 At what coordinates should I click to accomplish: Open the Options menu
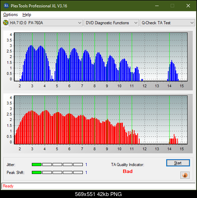point(10,15)
